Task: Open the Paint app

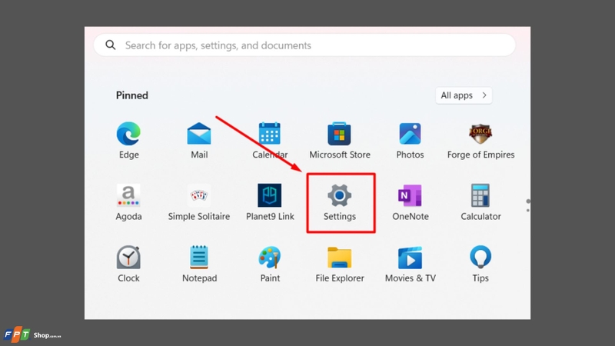Action: [270, 258]
